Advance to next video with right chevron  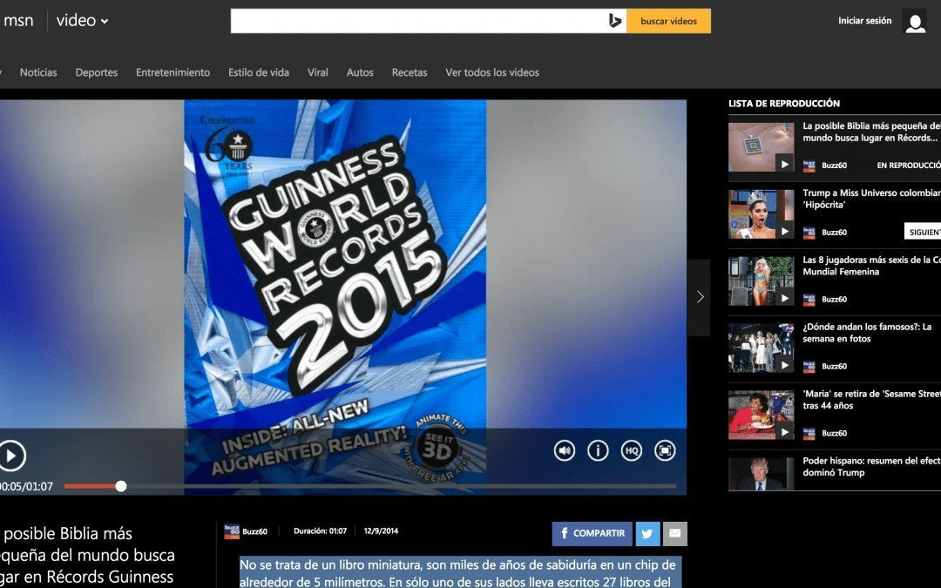(699, 297)
